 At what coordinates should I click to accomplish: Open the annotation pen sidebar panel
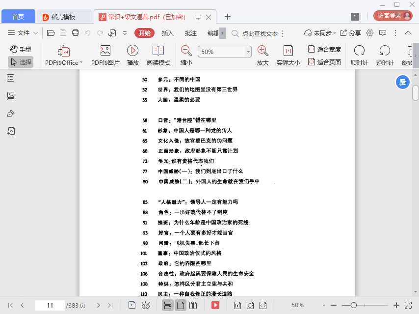(x=11, y=114)
